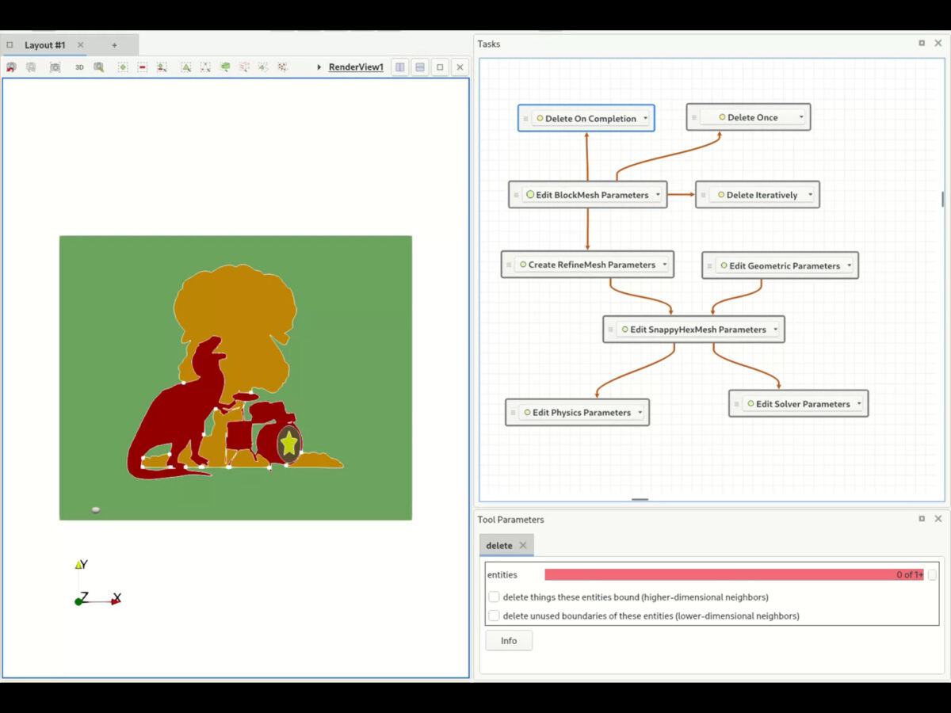
Task: Select the subtract-from-selection tool icon
Action: (x=143, y=67)
